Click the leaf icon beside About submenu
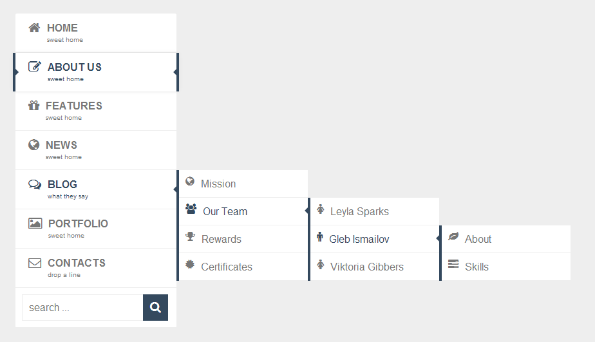Screen dimensions: 595x342 pos(453,237)
